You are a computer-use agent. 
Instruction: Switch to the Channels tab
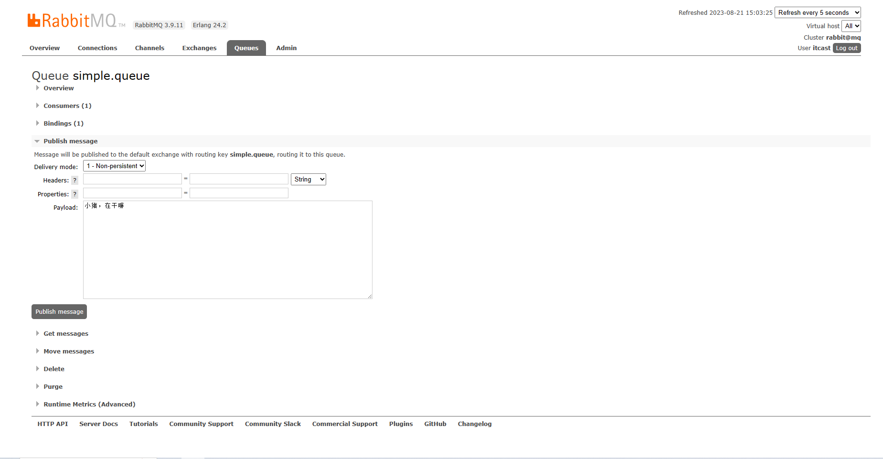click(x=149, y=48)
